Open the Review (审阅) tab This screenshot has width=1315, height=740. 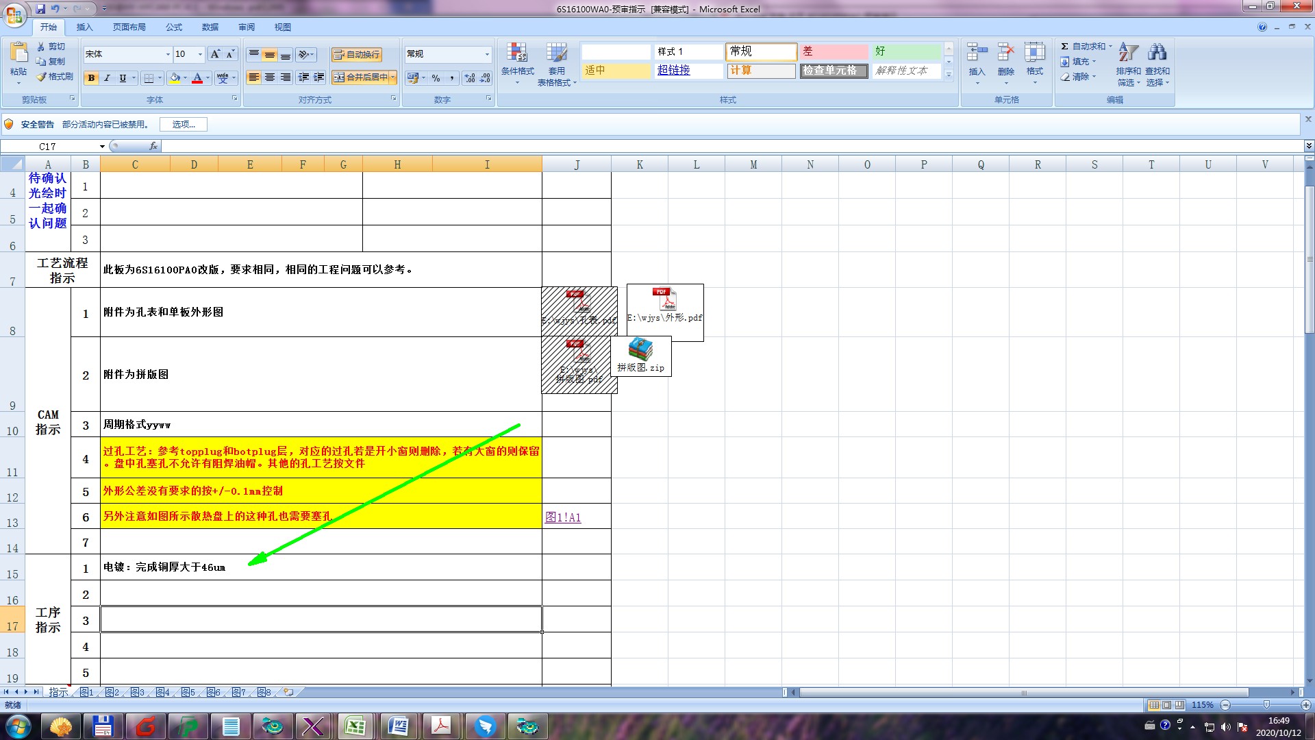(x=247, y=27)
